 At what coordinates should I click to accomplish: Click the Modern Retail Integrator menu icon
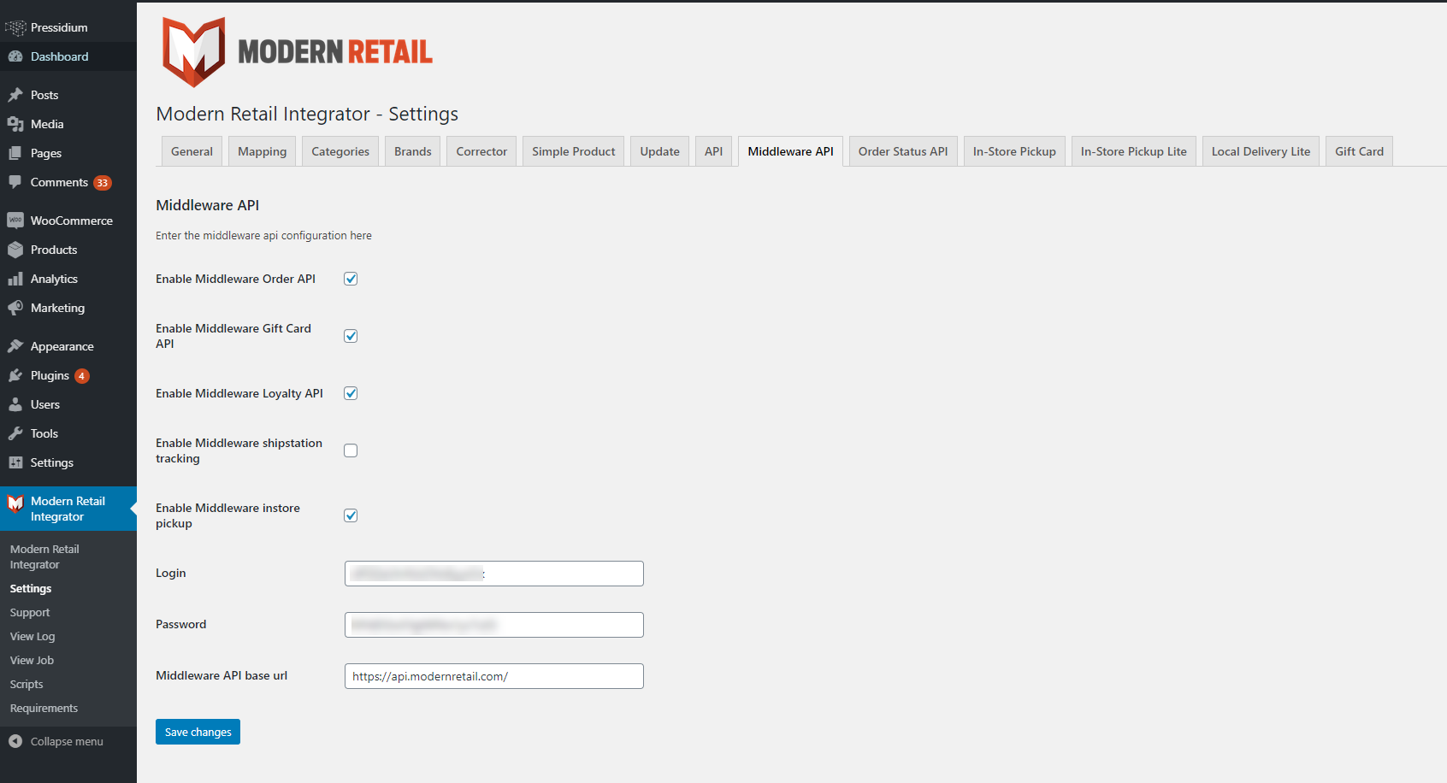[x=15, y=503]
